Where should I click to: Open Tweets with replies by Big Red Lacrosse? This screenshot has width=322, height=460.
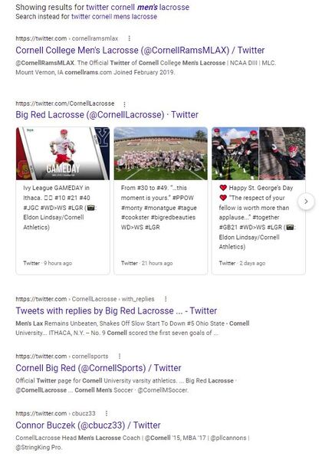116,310
